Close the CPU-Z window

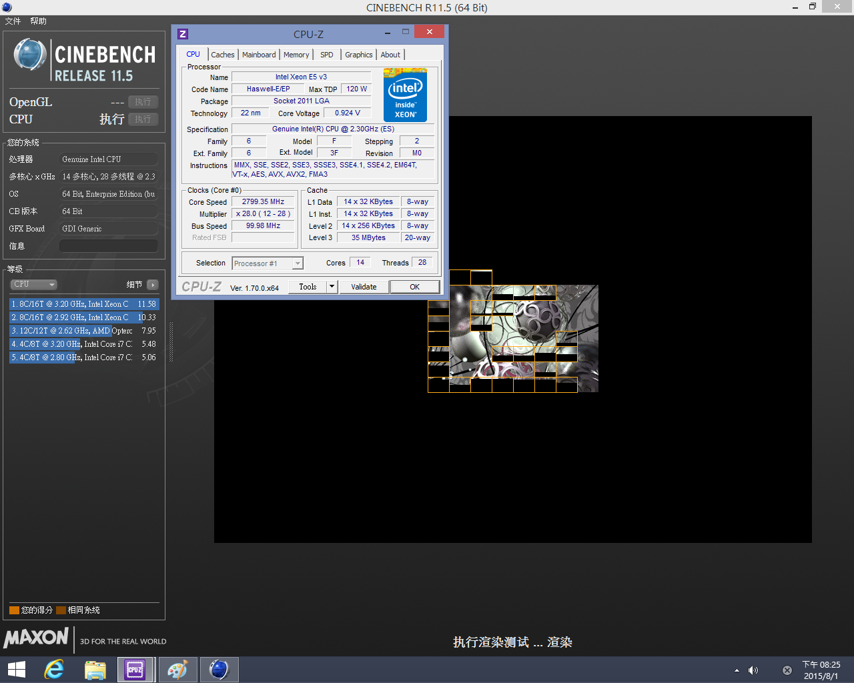pyautogui.click(x=430, y=32)
